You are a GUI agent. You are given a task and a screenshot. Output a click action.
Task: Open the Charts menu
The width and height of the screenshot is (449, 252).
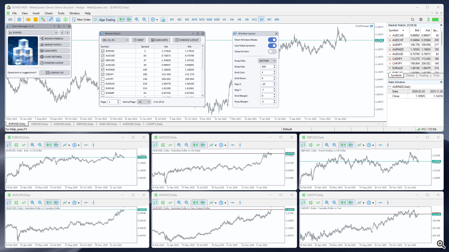pyautogui.click(x=48, y=13)
